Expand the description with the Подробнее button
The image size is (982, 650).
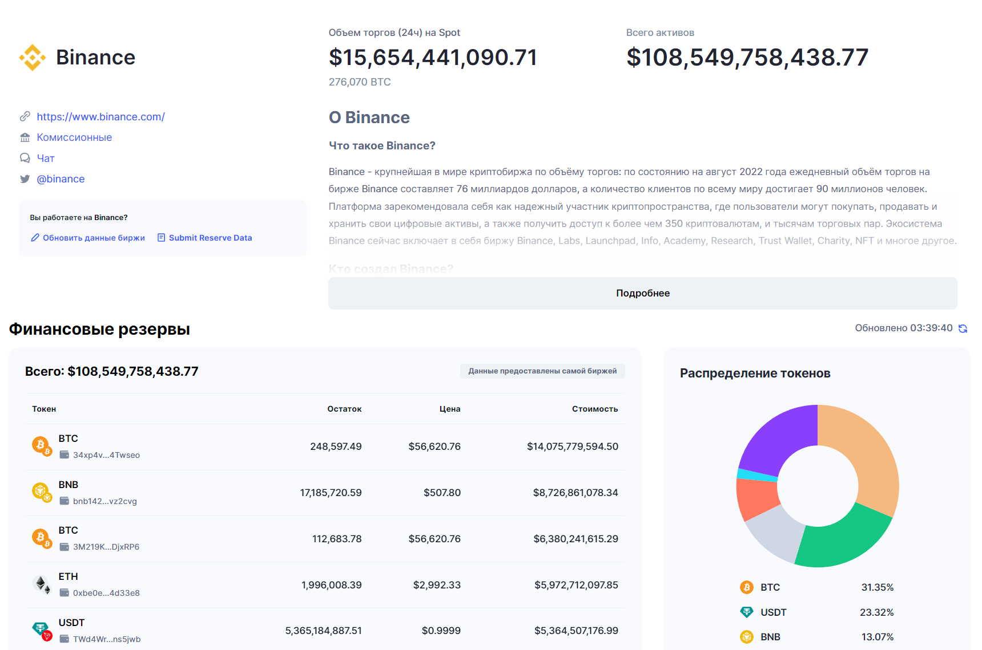(642, 293)
